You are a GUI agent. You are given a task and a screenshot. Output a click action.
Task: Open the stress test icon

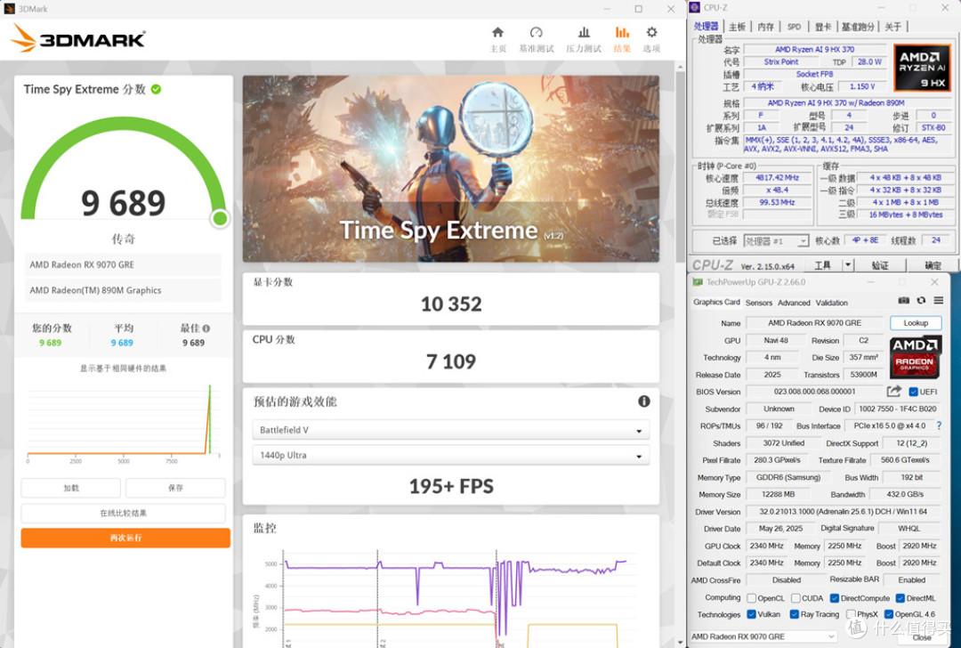click(x=584, y=33)
